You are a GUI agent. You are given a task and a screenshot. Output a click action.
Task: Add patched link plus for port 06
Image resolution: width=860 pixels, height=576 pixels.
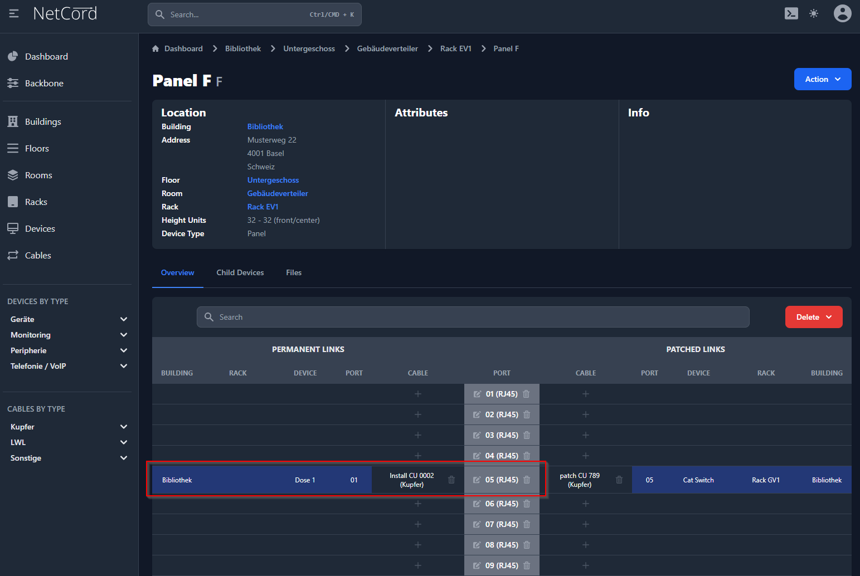(586, 504)
